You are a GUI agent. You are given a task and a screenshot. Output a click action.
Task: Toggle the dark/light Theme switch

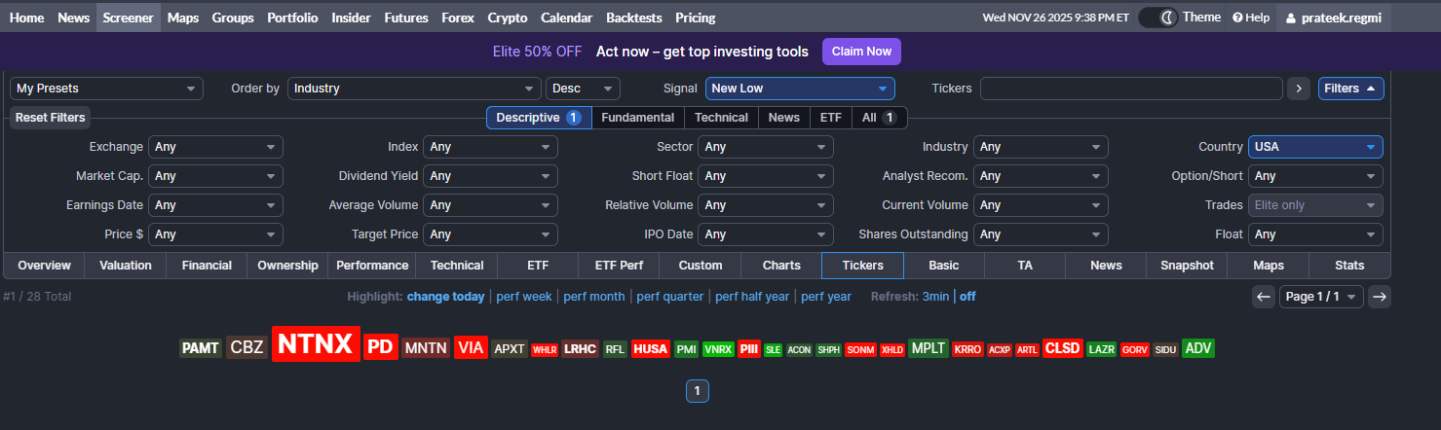(1158, 18)
